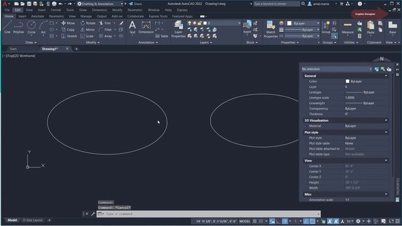
Task: Click the Array tool
Action: coord(106,36)
